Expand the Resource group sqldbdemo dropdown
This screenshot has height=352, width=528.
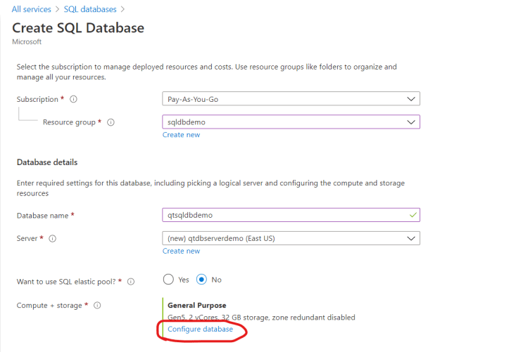[x=291, y=122]
